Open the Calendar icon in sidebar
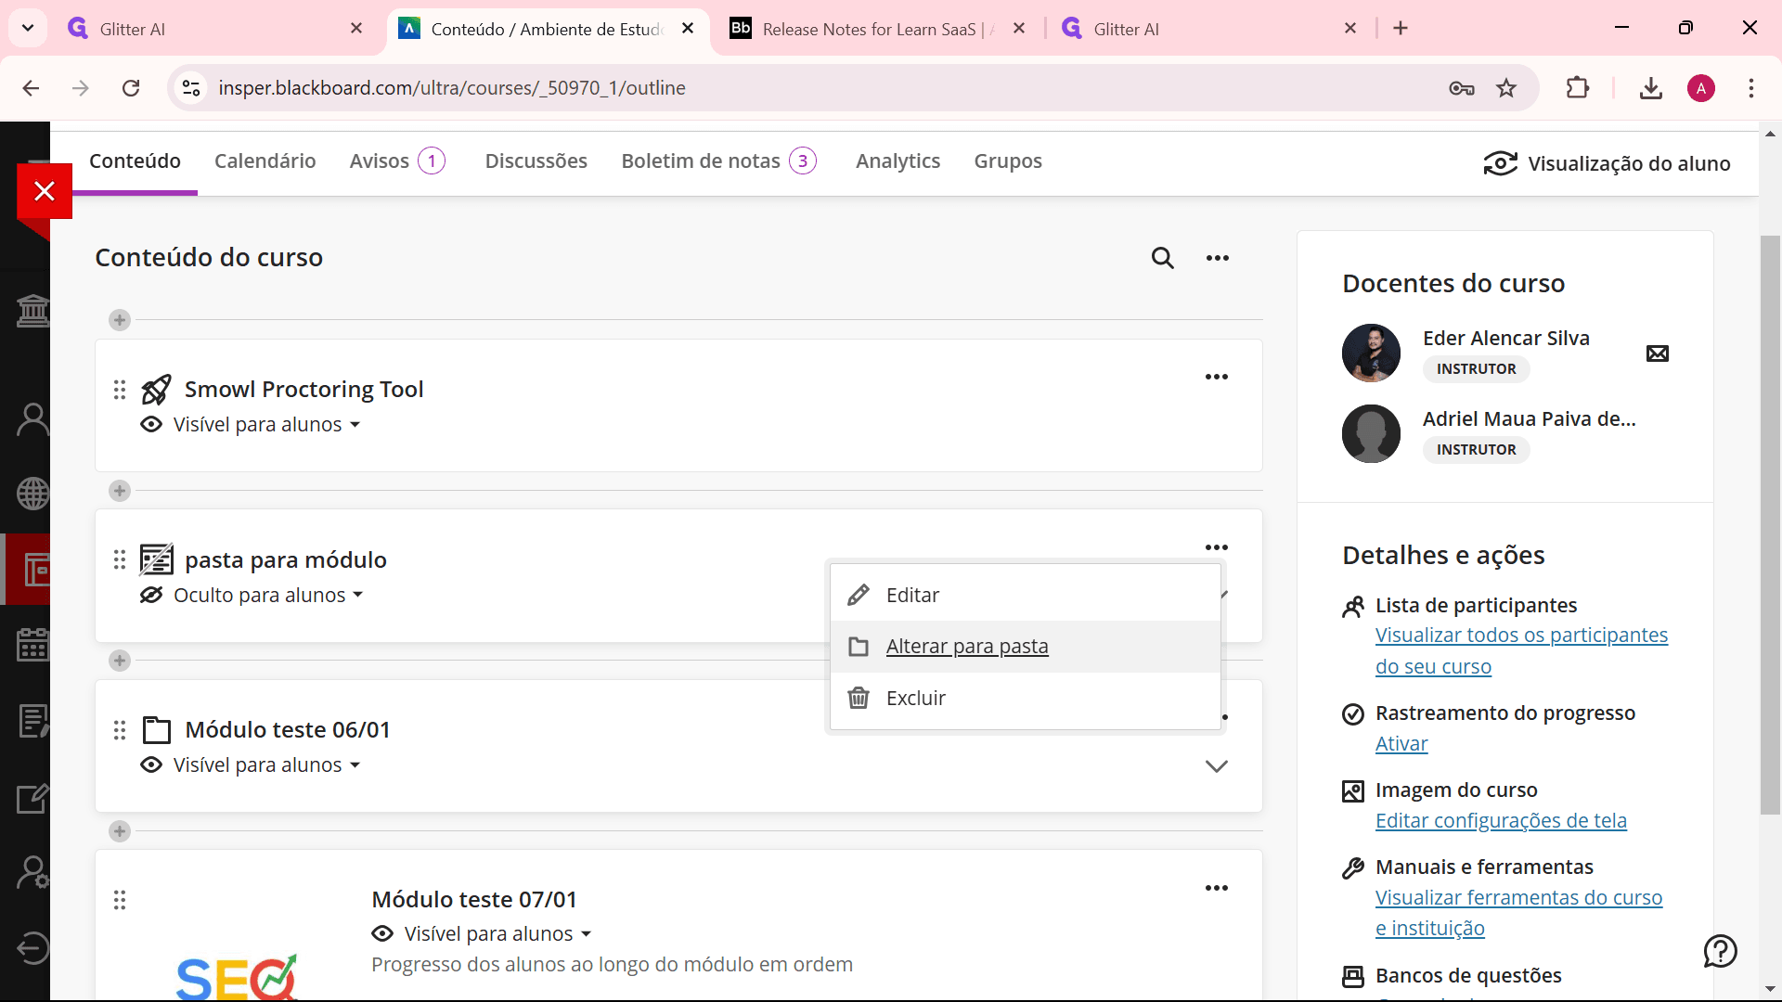Viewport: 1782px width, 1002px height. coord(32,644)
